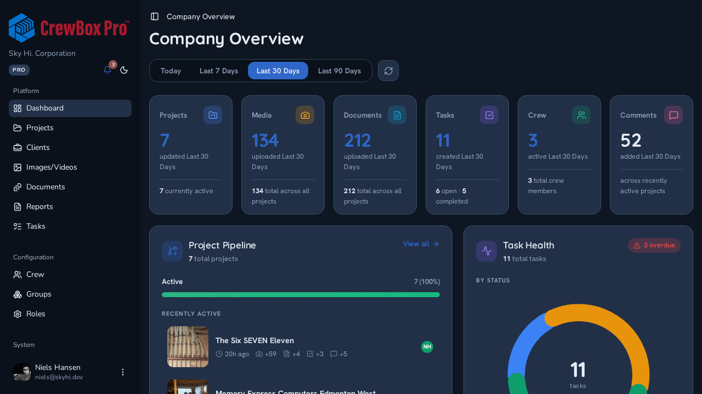
Task: Click the PRO plan badge
Action: click(x=19, y=70)
